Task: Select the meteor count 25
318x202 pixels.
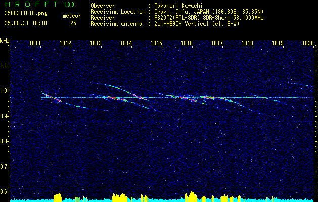Action: point(73,23)
